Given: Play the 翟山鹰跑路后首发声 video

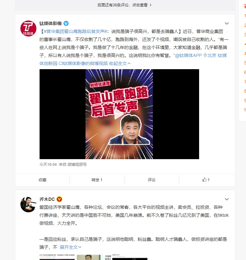Looking at the screenshot, I should pyautogui.click(x=119, y=114).
